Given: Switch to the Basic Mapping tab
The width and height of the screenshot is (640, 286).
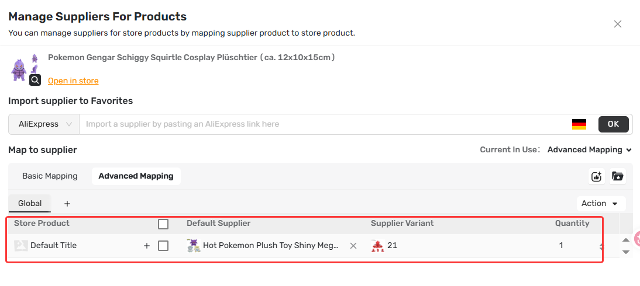Looking at the screenshot, I should pos(50,176).
